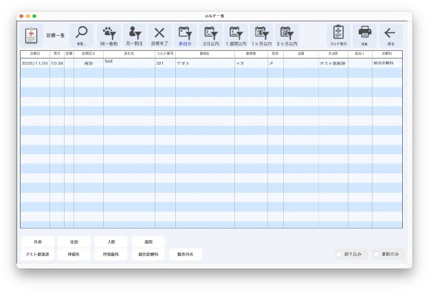Click the 診療未了 X icon
Viewport: 431px width, 296px height.
pyautogui.click(x=159, y=34)
